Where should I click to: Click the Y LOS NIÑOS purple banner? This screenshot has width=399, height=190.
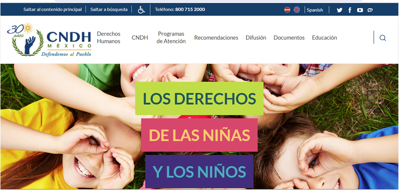(x=199, y=171)
